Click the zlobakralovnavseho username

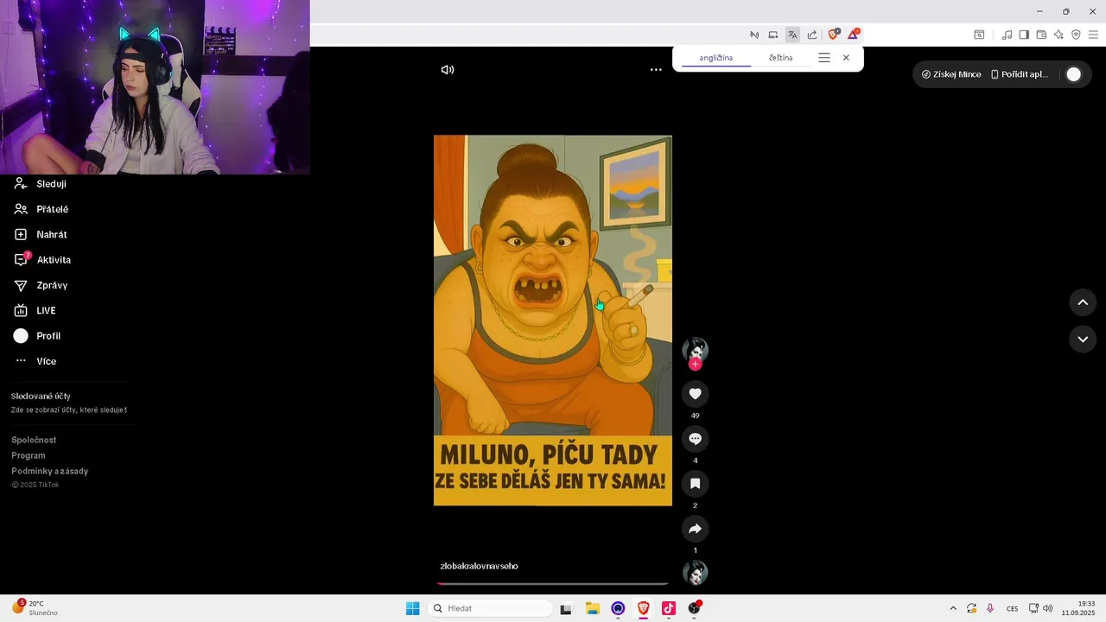tap(479, 566)
